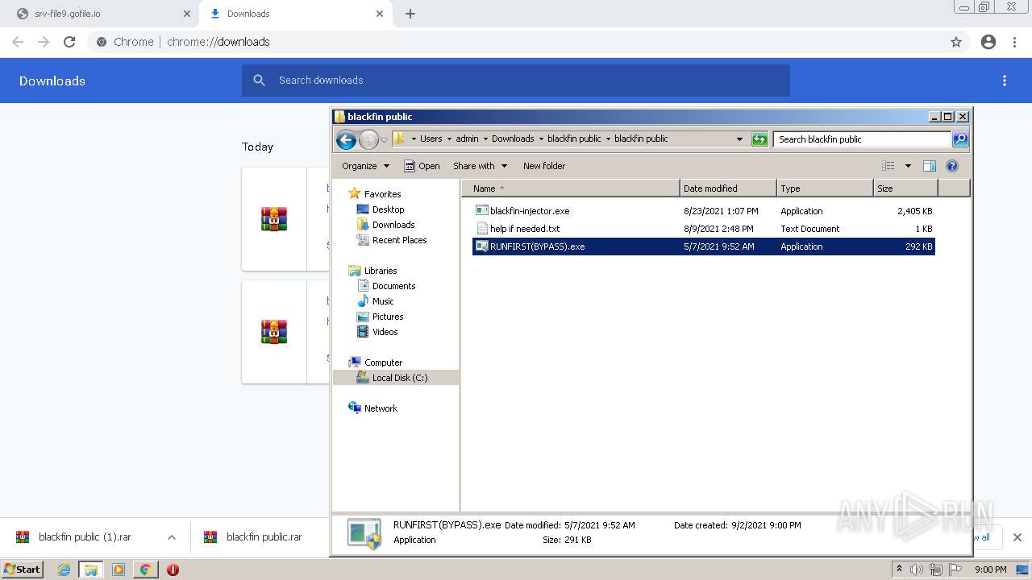This screenshot has height=580, width=1032.
Task: Close the Chrome downloads shelf
Action: (x=1017, y=537)
